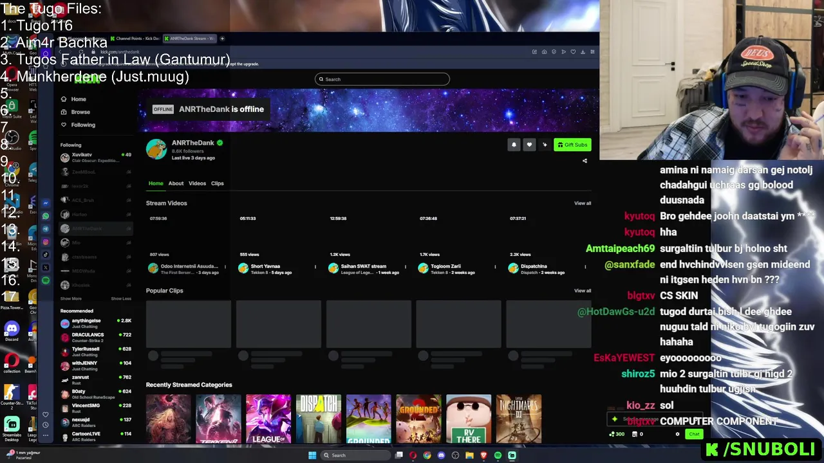Image resolution: width=824 pixels, height=463 pixels.
Task: Open Spotify in Opera sidebar
Action: coord(46,280)
